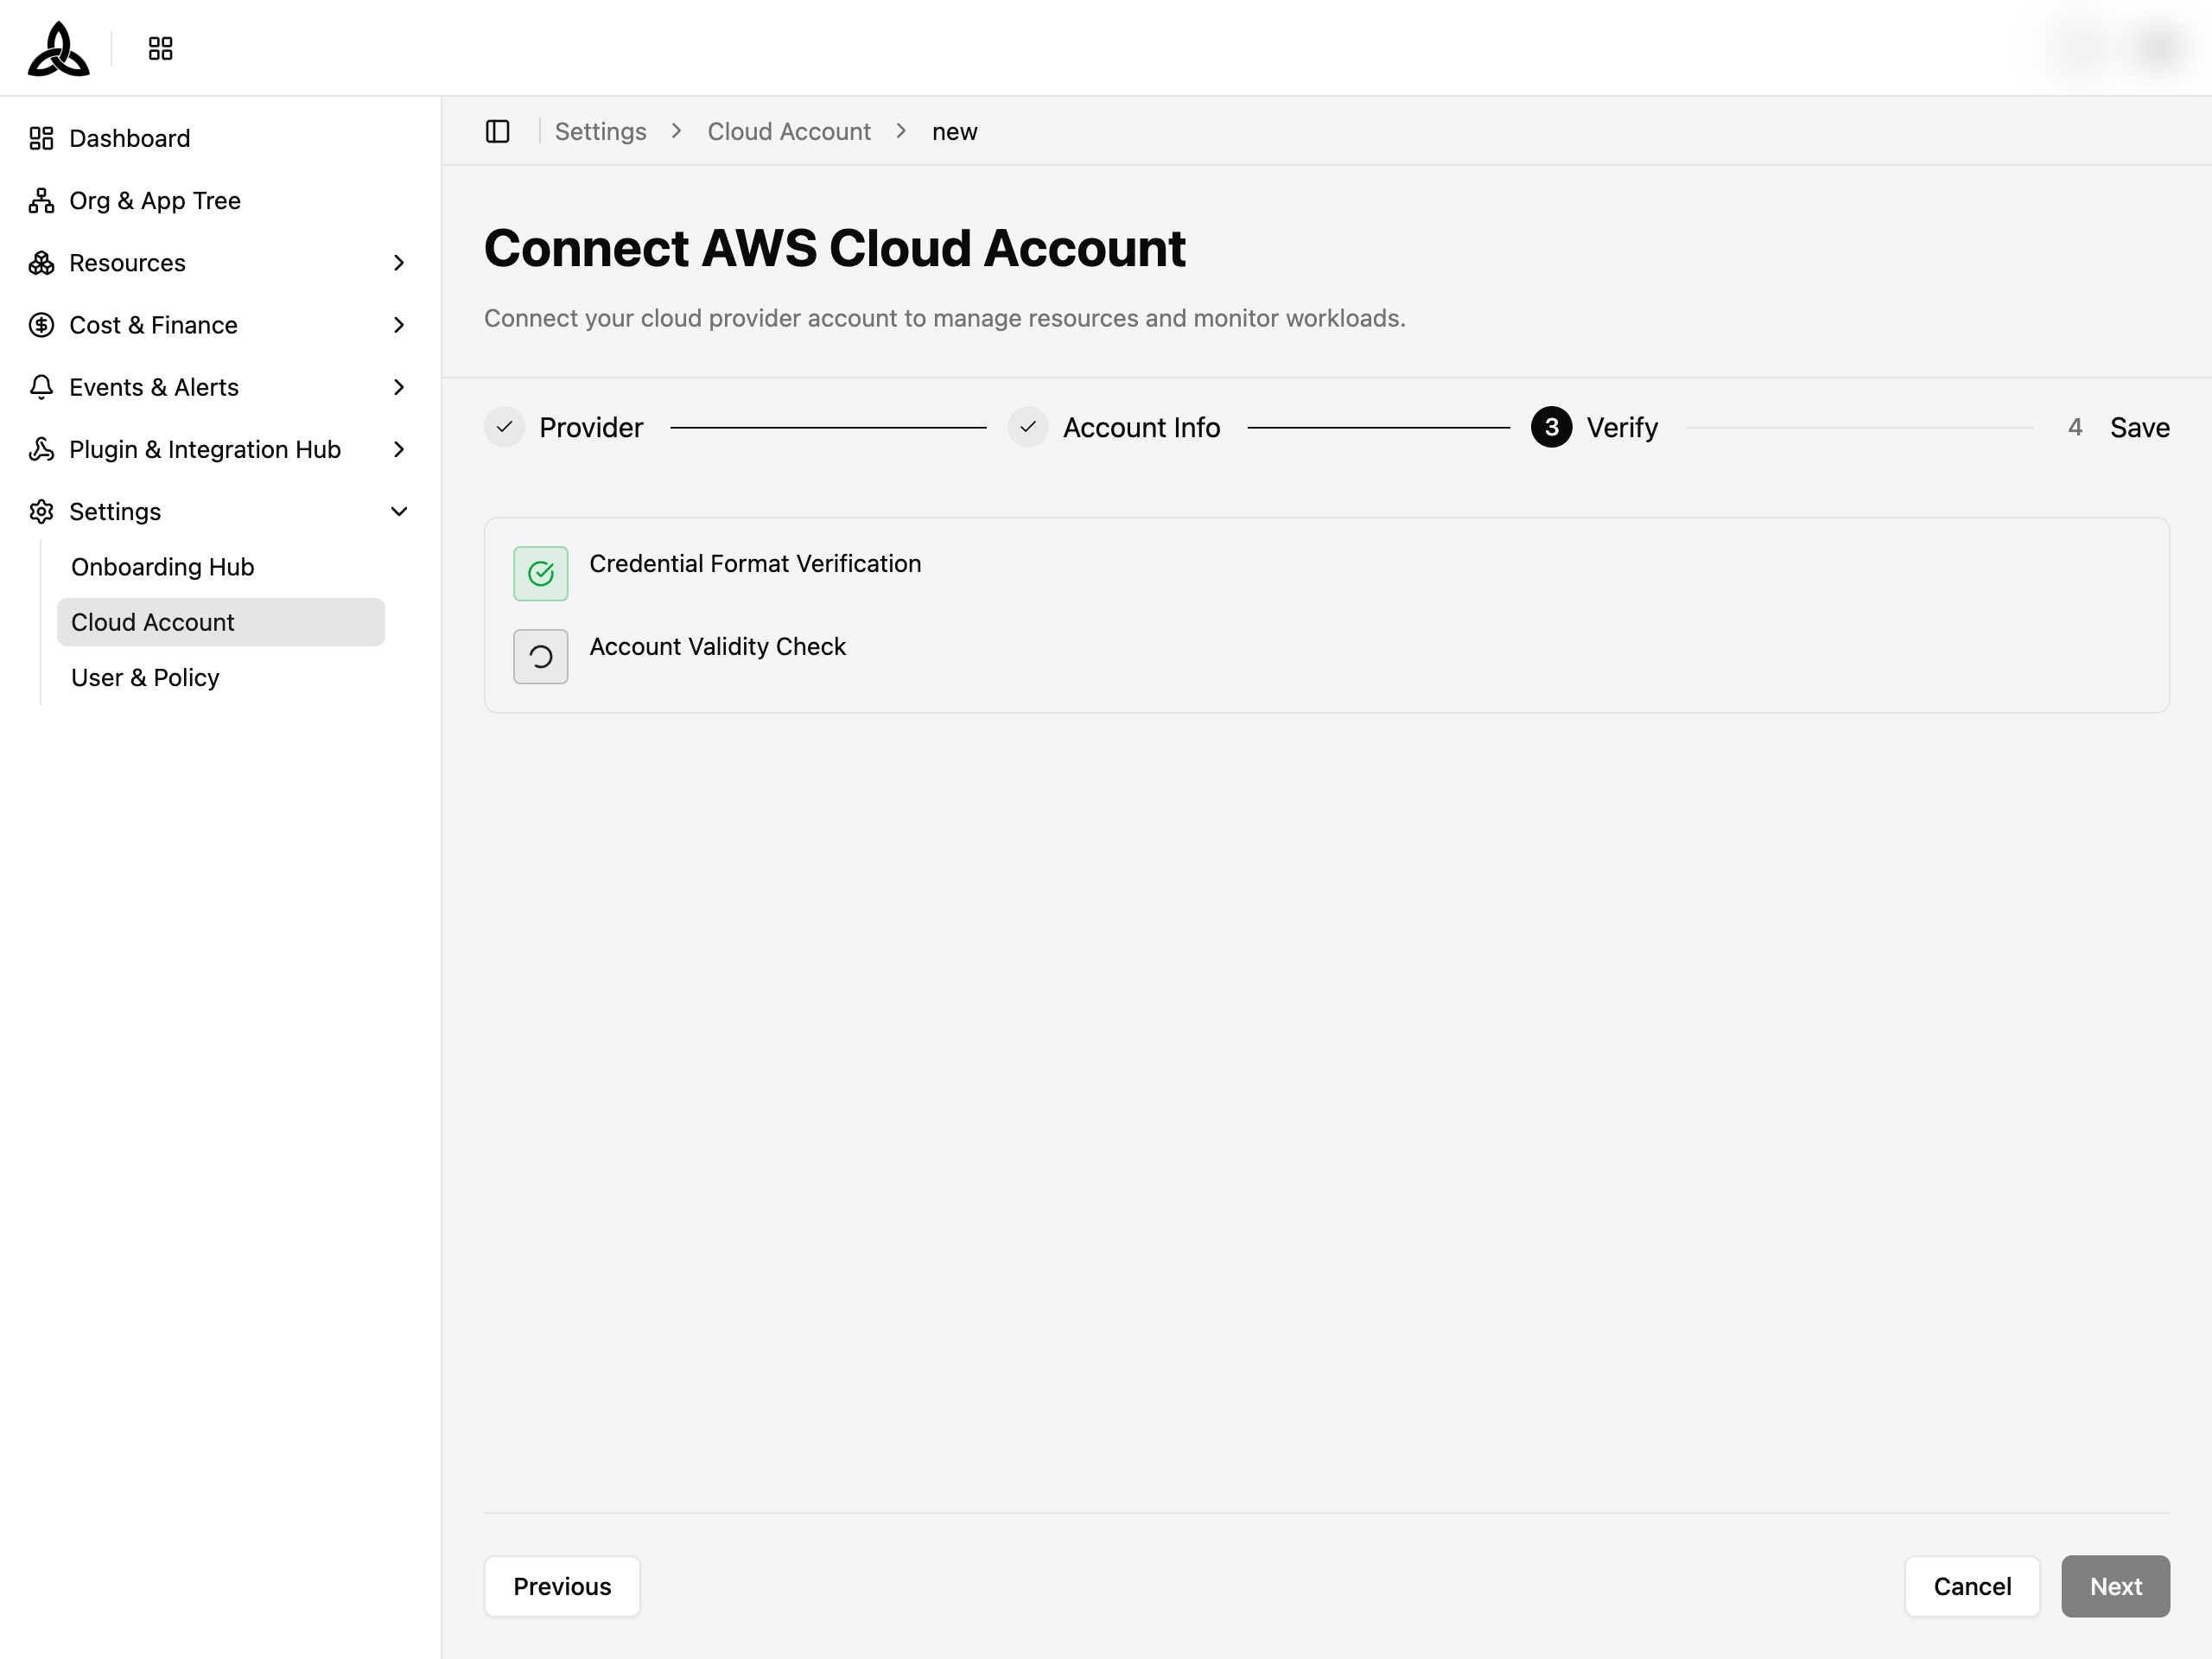This screenshot has width=2212, height=1659.
Task: Open the app grid launcher icon
Action: (160, 48)
